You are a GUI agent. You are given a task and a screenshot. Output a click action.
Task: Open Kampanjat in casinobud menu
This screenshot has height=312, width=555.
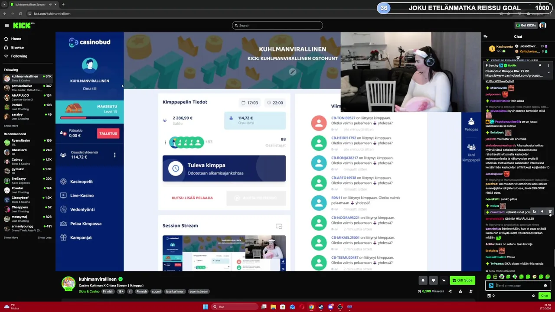tap(81, 237)
